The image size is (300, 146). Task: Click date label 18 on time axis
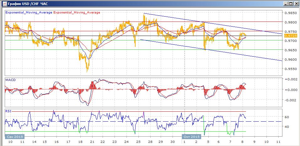point(80,142)
